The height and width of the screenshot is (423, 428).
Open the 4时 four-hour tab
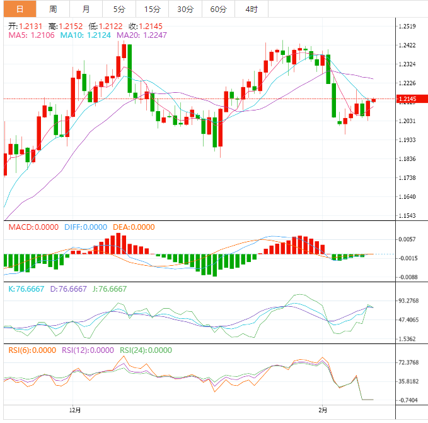click(251, 9)
